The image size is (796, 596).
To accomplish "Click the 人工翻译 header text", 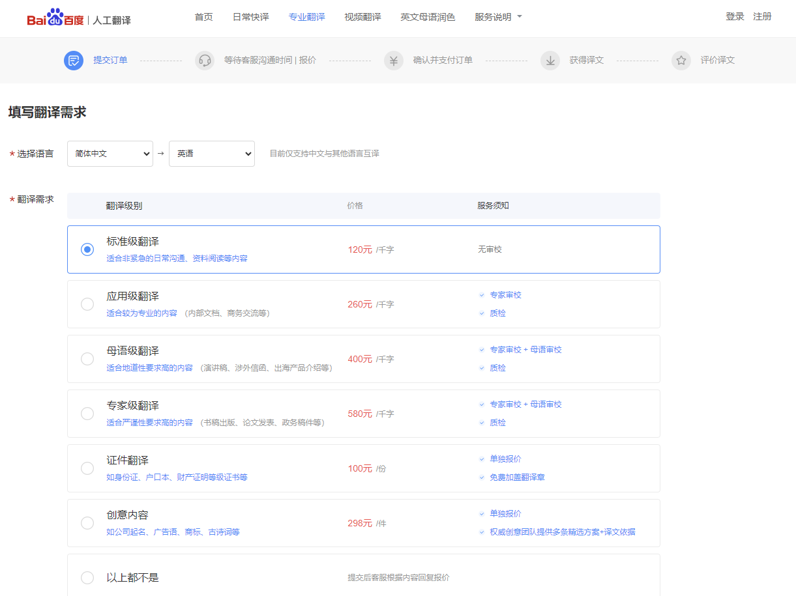I will pyautogui.click(x=111, y=20).
